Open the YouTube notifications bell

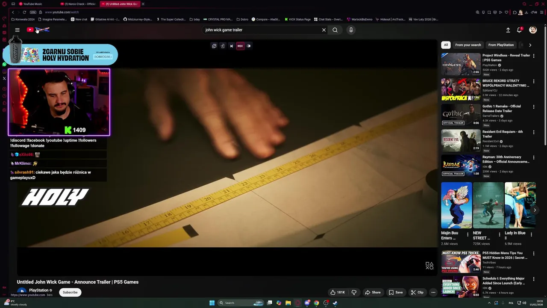[x=519, y=30]
